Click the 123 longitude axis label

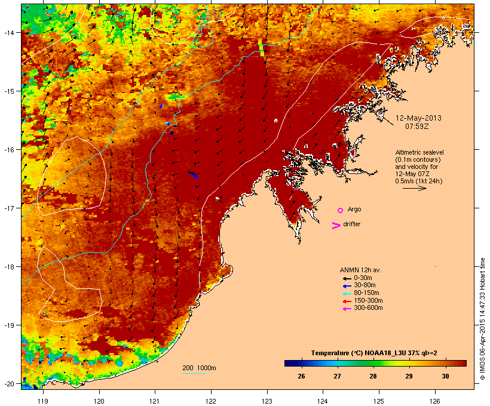coord(267,401)
